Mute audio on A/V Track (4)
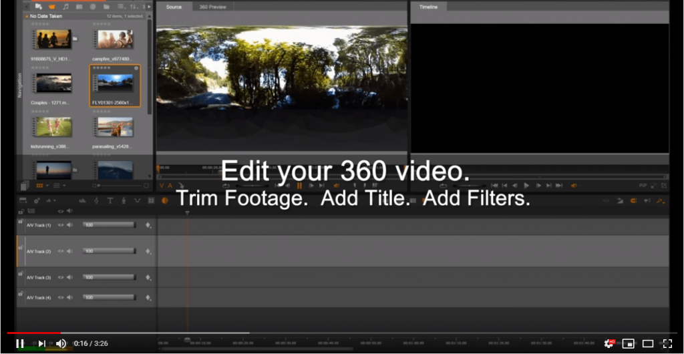This screenshot has height=354, width=684. (69, 297)
